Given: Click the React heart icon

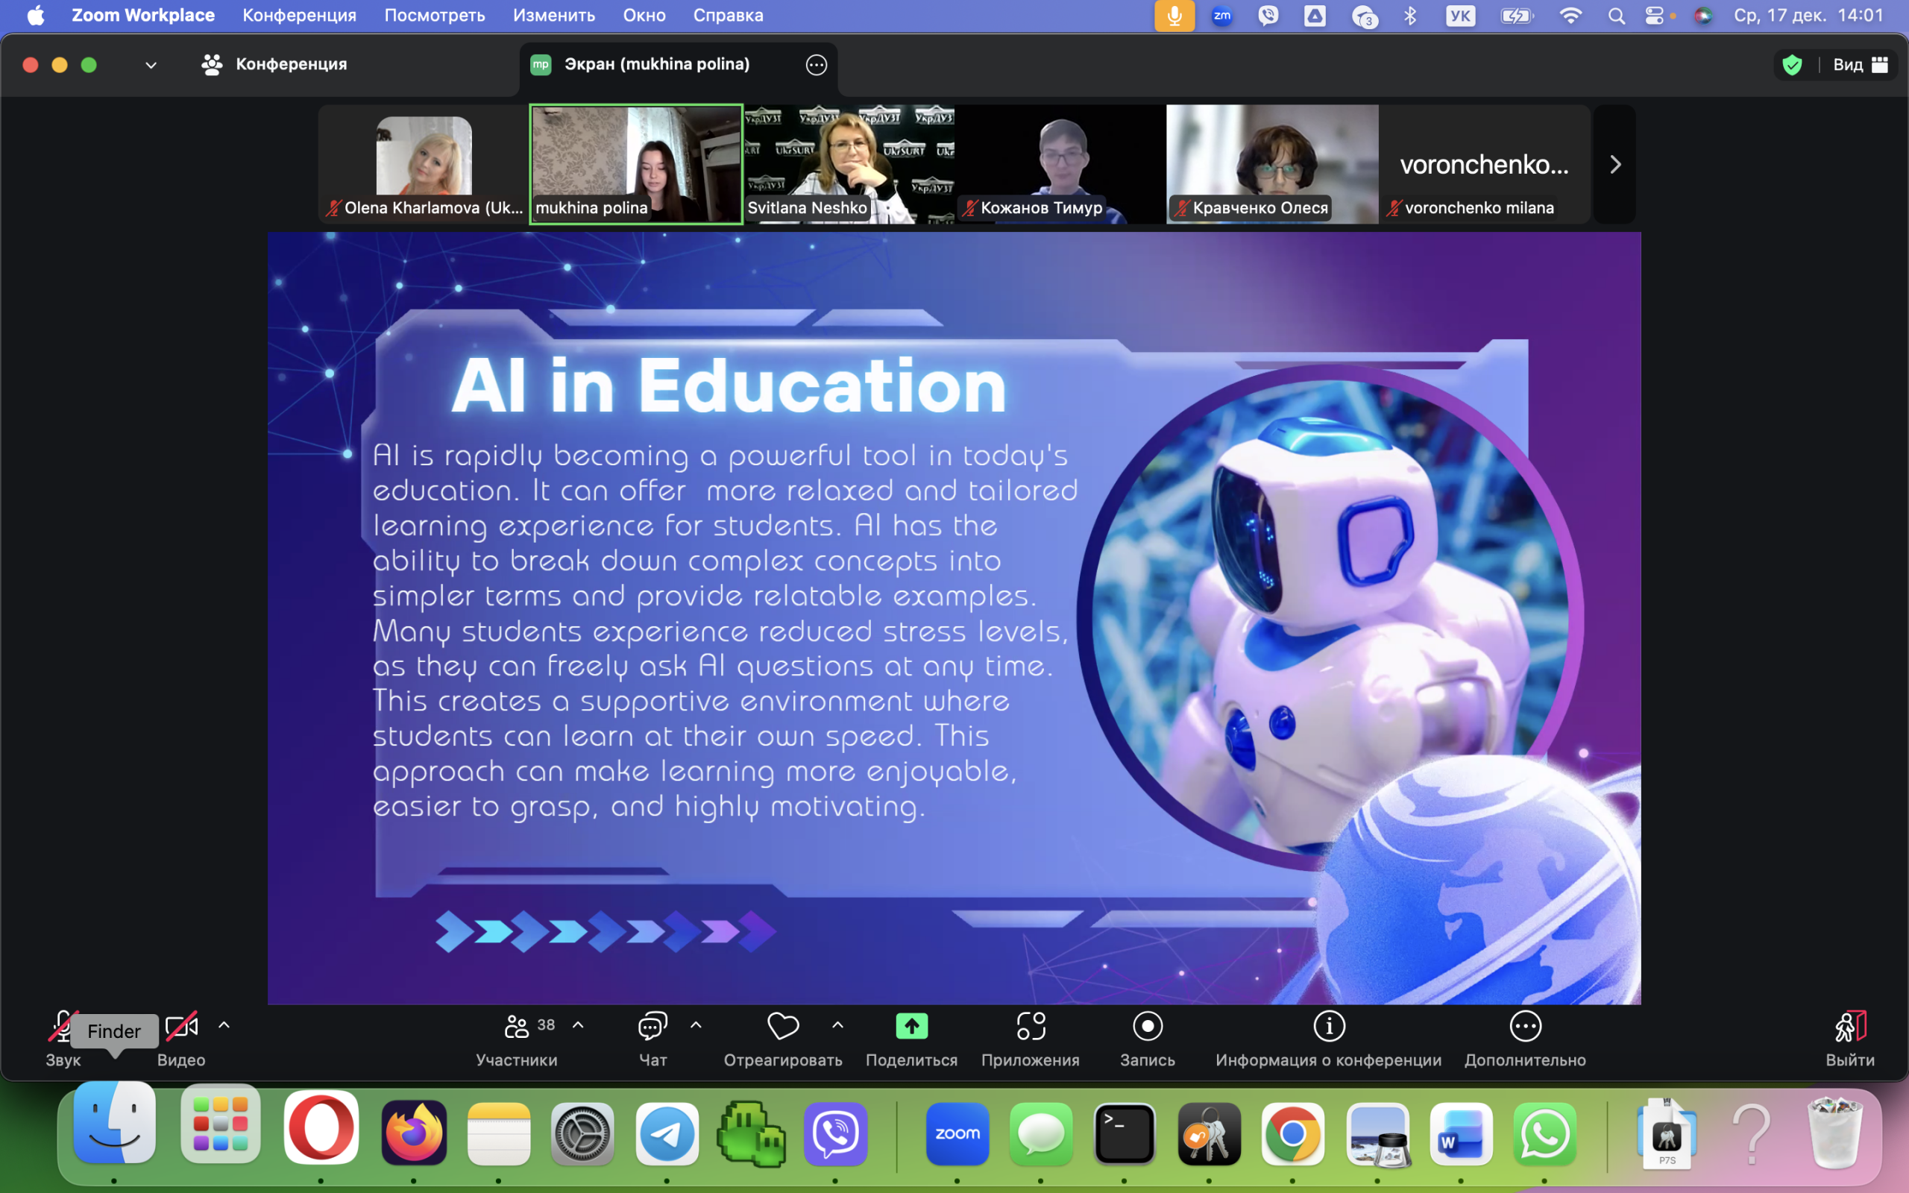Looking at the screenshot, I should 782,1027.
